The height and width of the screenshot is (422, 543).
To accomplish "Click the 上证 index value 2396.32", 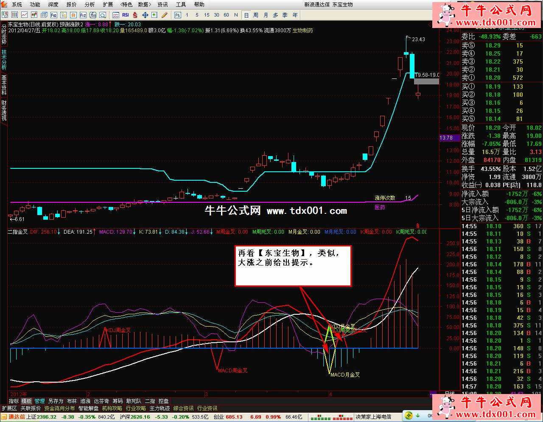I will 47,417.
